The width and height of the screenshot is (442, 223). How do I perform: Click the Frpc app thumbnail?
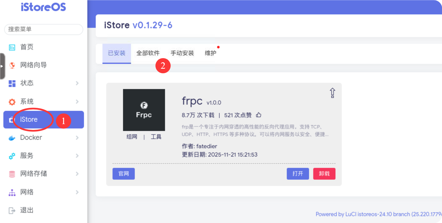pos(144,110)
